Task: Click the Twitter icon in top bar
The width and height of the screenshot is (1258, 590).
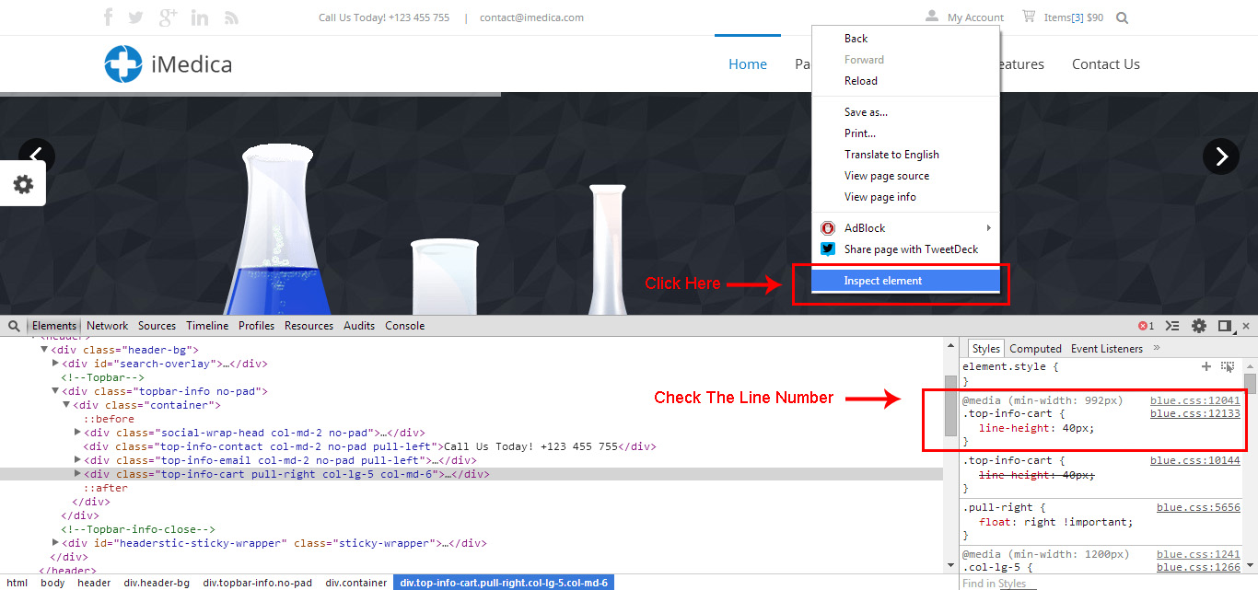Action: pyautogui.click(x=136, y=17)
